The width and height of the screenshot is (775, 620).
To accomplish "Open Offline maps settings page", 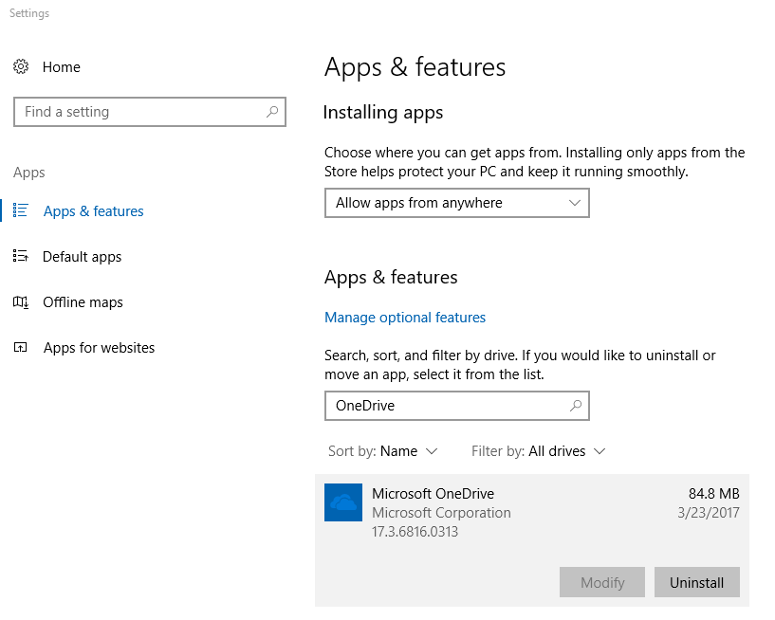I will (x=83, y=302).
